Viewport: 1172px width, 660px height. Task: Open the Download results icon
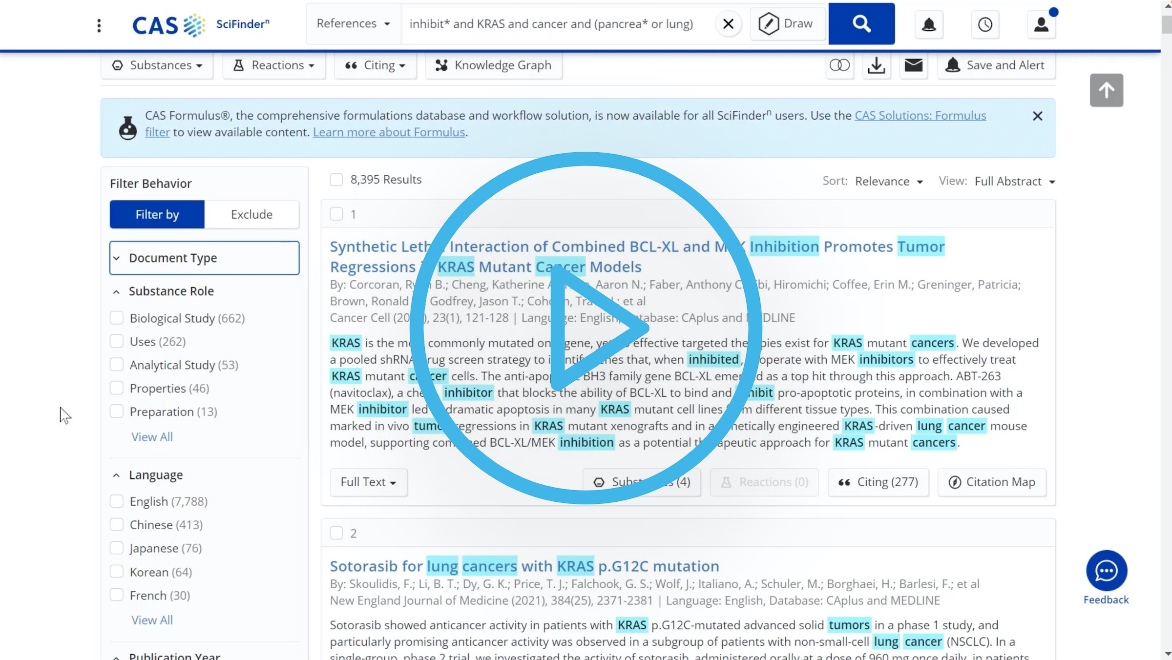[x=877, y=65]
